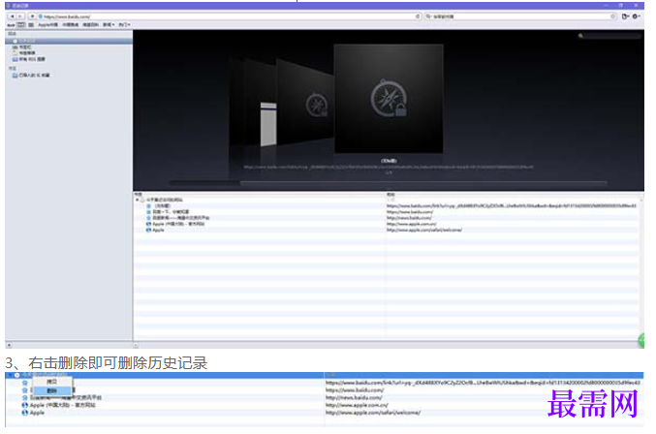Click the angled Cover Flow thumbnail behind
656x434 pixels.
tap(304, 102)
